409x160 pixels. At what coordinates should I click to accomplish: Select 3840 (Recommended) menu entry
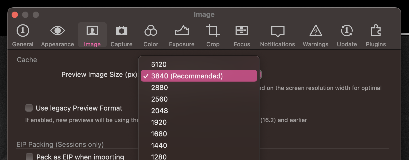point(199,76)
